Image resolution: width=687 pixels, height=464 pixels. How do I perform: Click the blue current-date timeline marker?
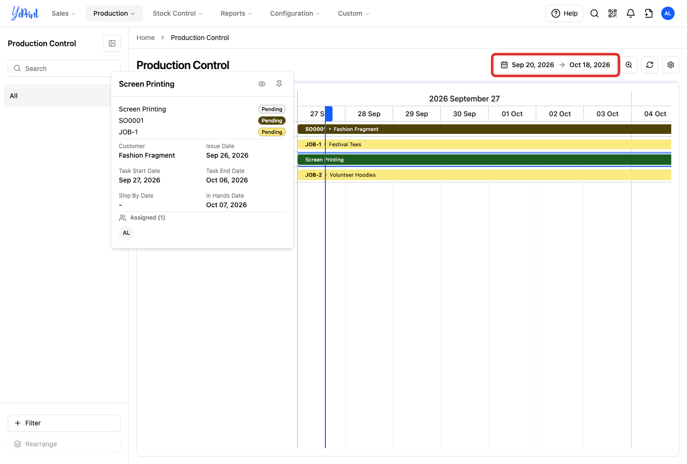(x=329, y=114)
